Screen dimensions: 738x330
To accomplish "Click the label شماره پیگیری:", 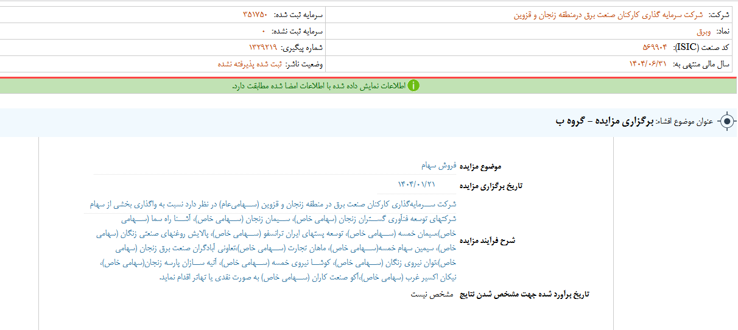I will coord(302,47).
